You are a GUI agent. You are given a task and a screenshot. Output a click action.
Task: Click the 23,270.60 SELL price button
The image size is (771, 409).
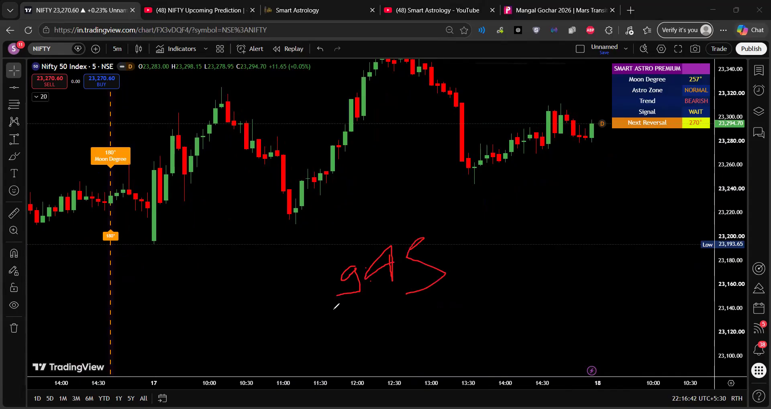[50, 81]
